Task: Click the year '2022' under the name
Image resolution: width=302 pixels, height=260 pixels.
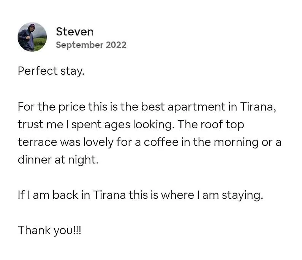Action: [x=116, y=45]
